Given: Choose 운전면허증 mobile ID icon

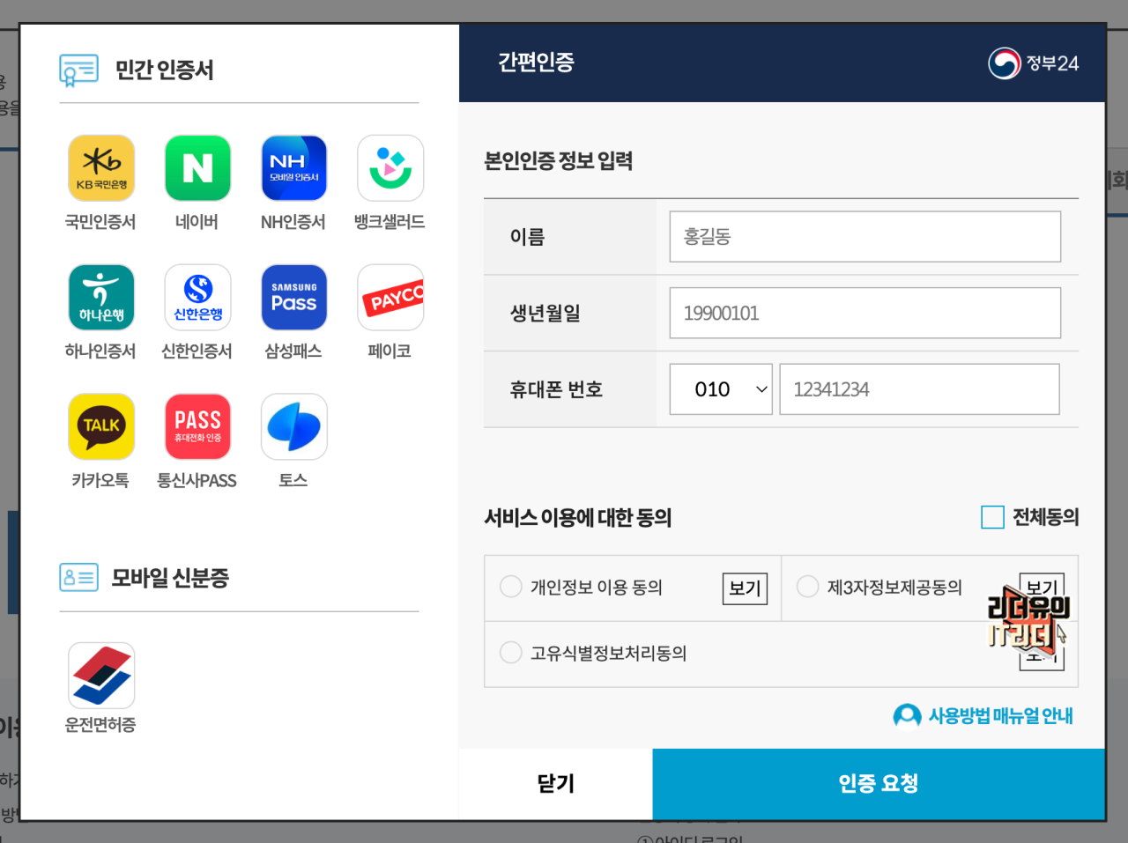Looking at the screenshot, I should tap(101, 676).
